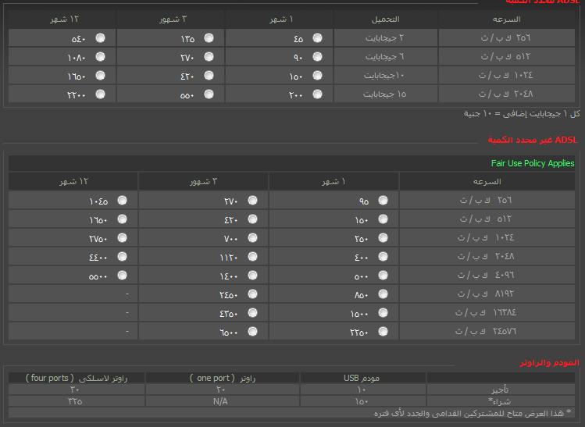Choose 12-month 2200 option for 15 GB plan
Screen dimensions: 585x427
(100, 94)
